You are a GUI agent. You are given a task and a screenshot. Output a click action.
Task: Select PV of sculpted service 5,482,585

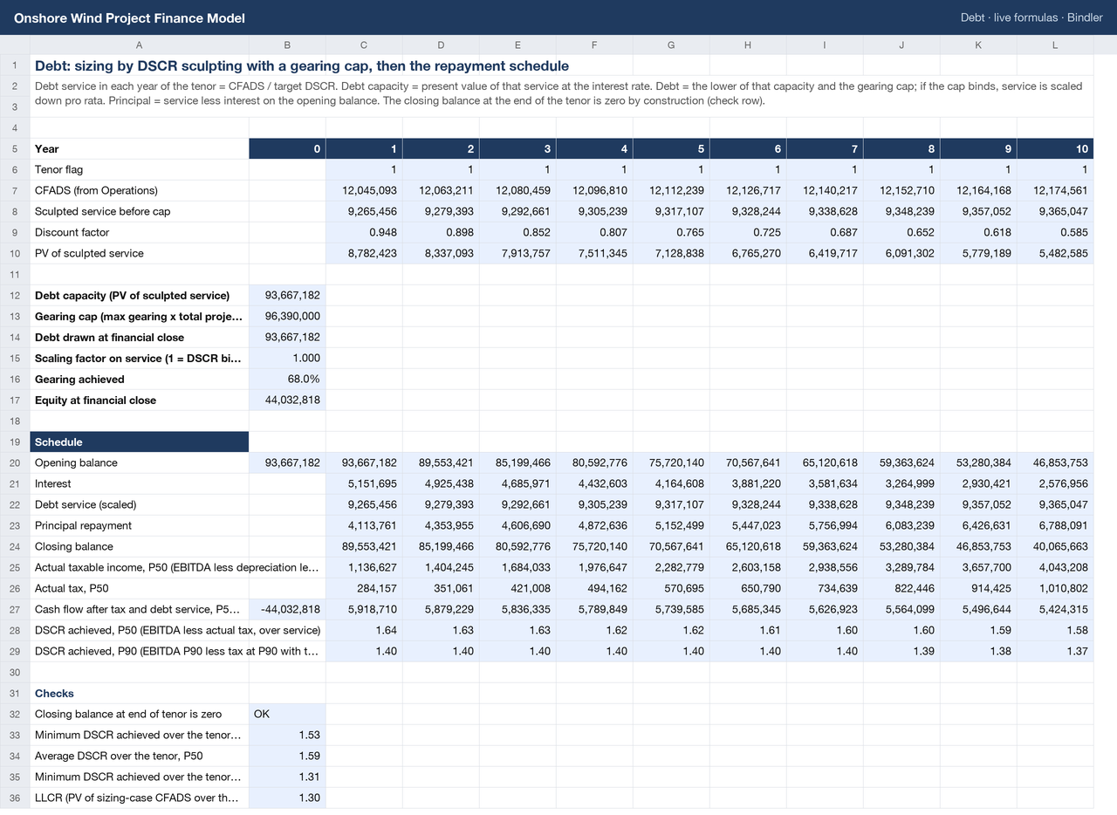[1054, 253]
